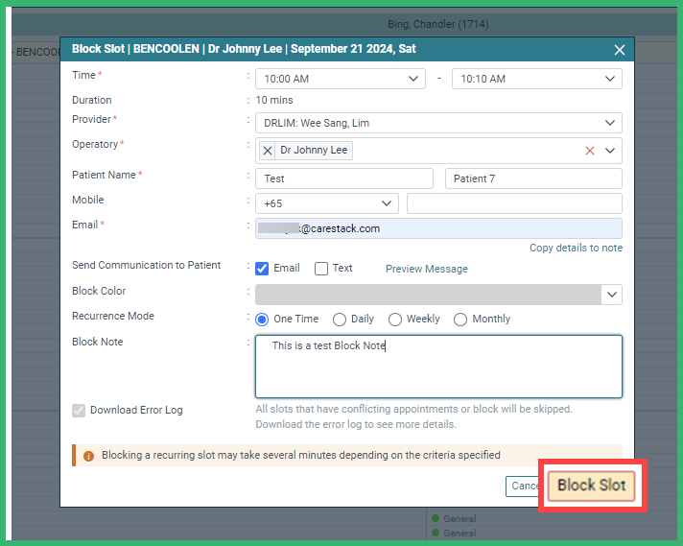Viewport: 683px width, 546px height.
Task: Click Copy details to note link
Action: coord(576,248)
